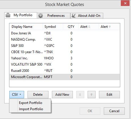Screen dimensions: 131x119
Task: Move selected stock up with arrow button
Action: 92,95
